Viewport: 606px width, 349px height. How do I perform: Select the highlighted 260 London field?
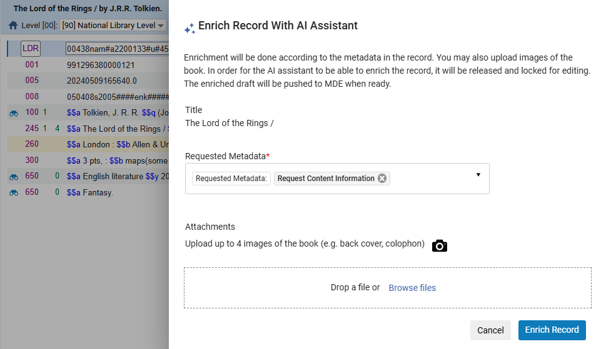pos(88,144)
